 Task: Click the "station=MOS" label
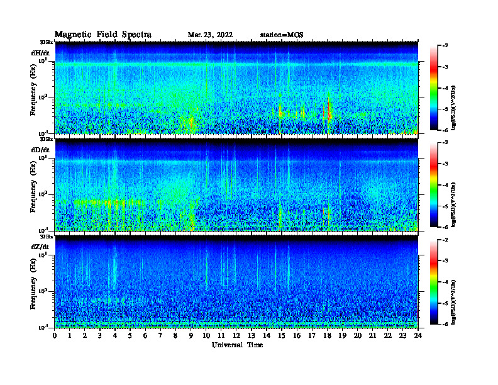coord(282,35)
